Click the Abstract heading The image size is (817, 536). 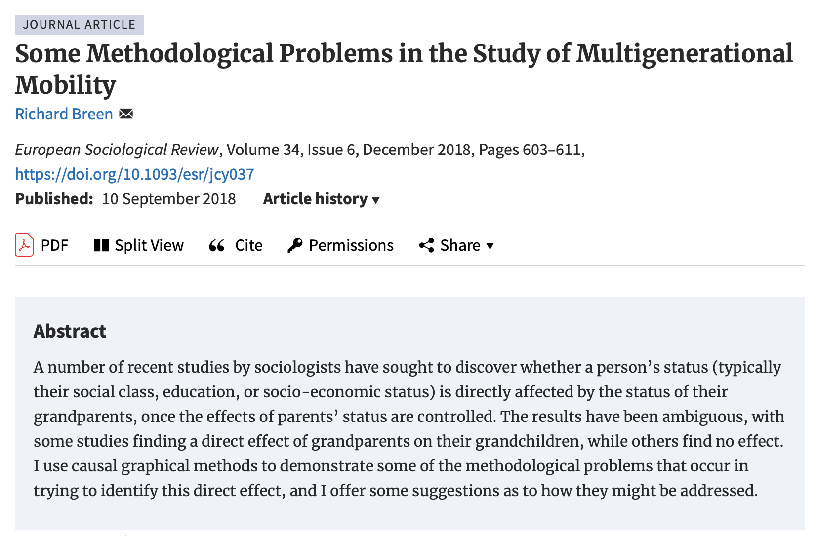click(70, 331)
